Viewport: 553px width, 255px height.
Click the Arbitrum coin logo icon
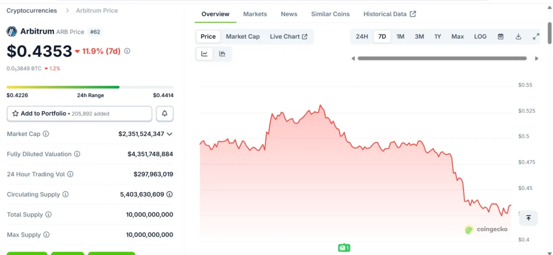click(x=12, y=31)
